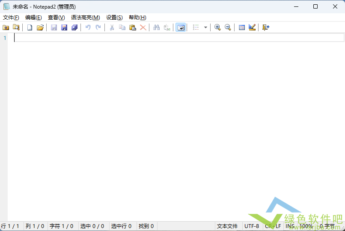
Task: Click the Exit door icon in toolbar
Action: pos(265,27)
